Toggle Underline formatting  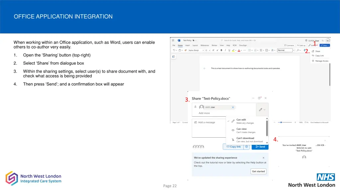tap(229, 50)
